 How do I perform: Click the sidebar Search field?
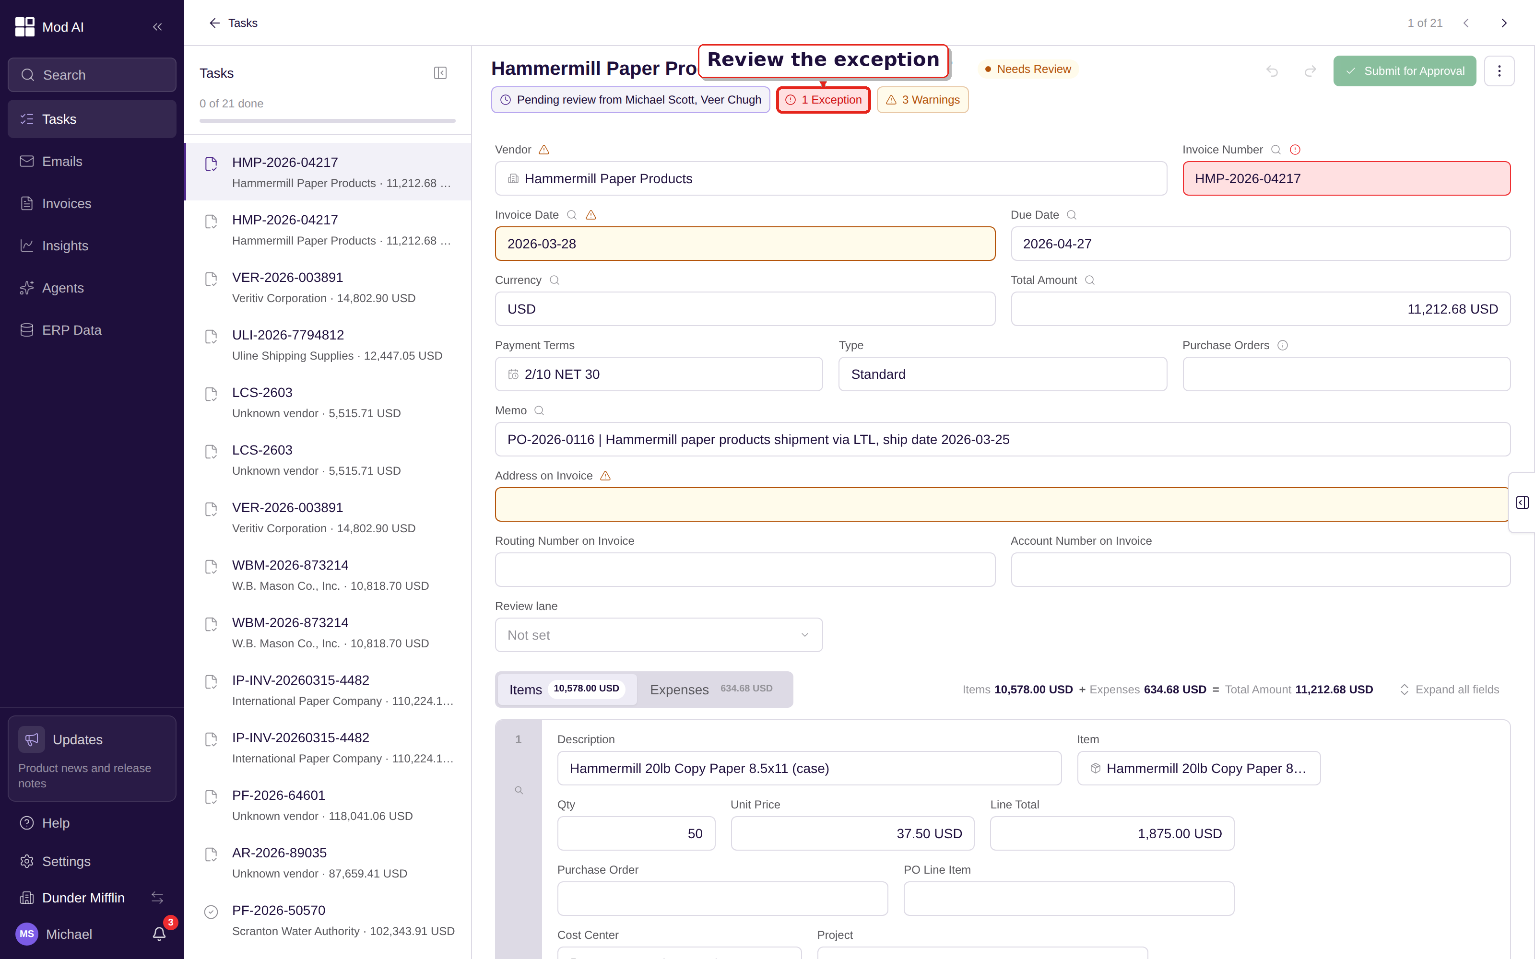[92, 75]
